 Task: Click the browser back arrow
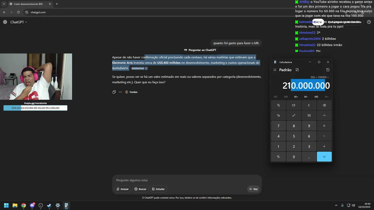tap(4, 12)
